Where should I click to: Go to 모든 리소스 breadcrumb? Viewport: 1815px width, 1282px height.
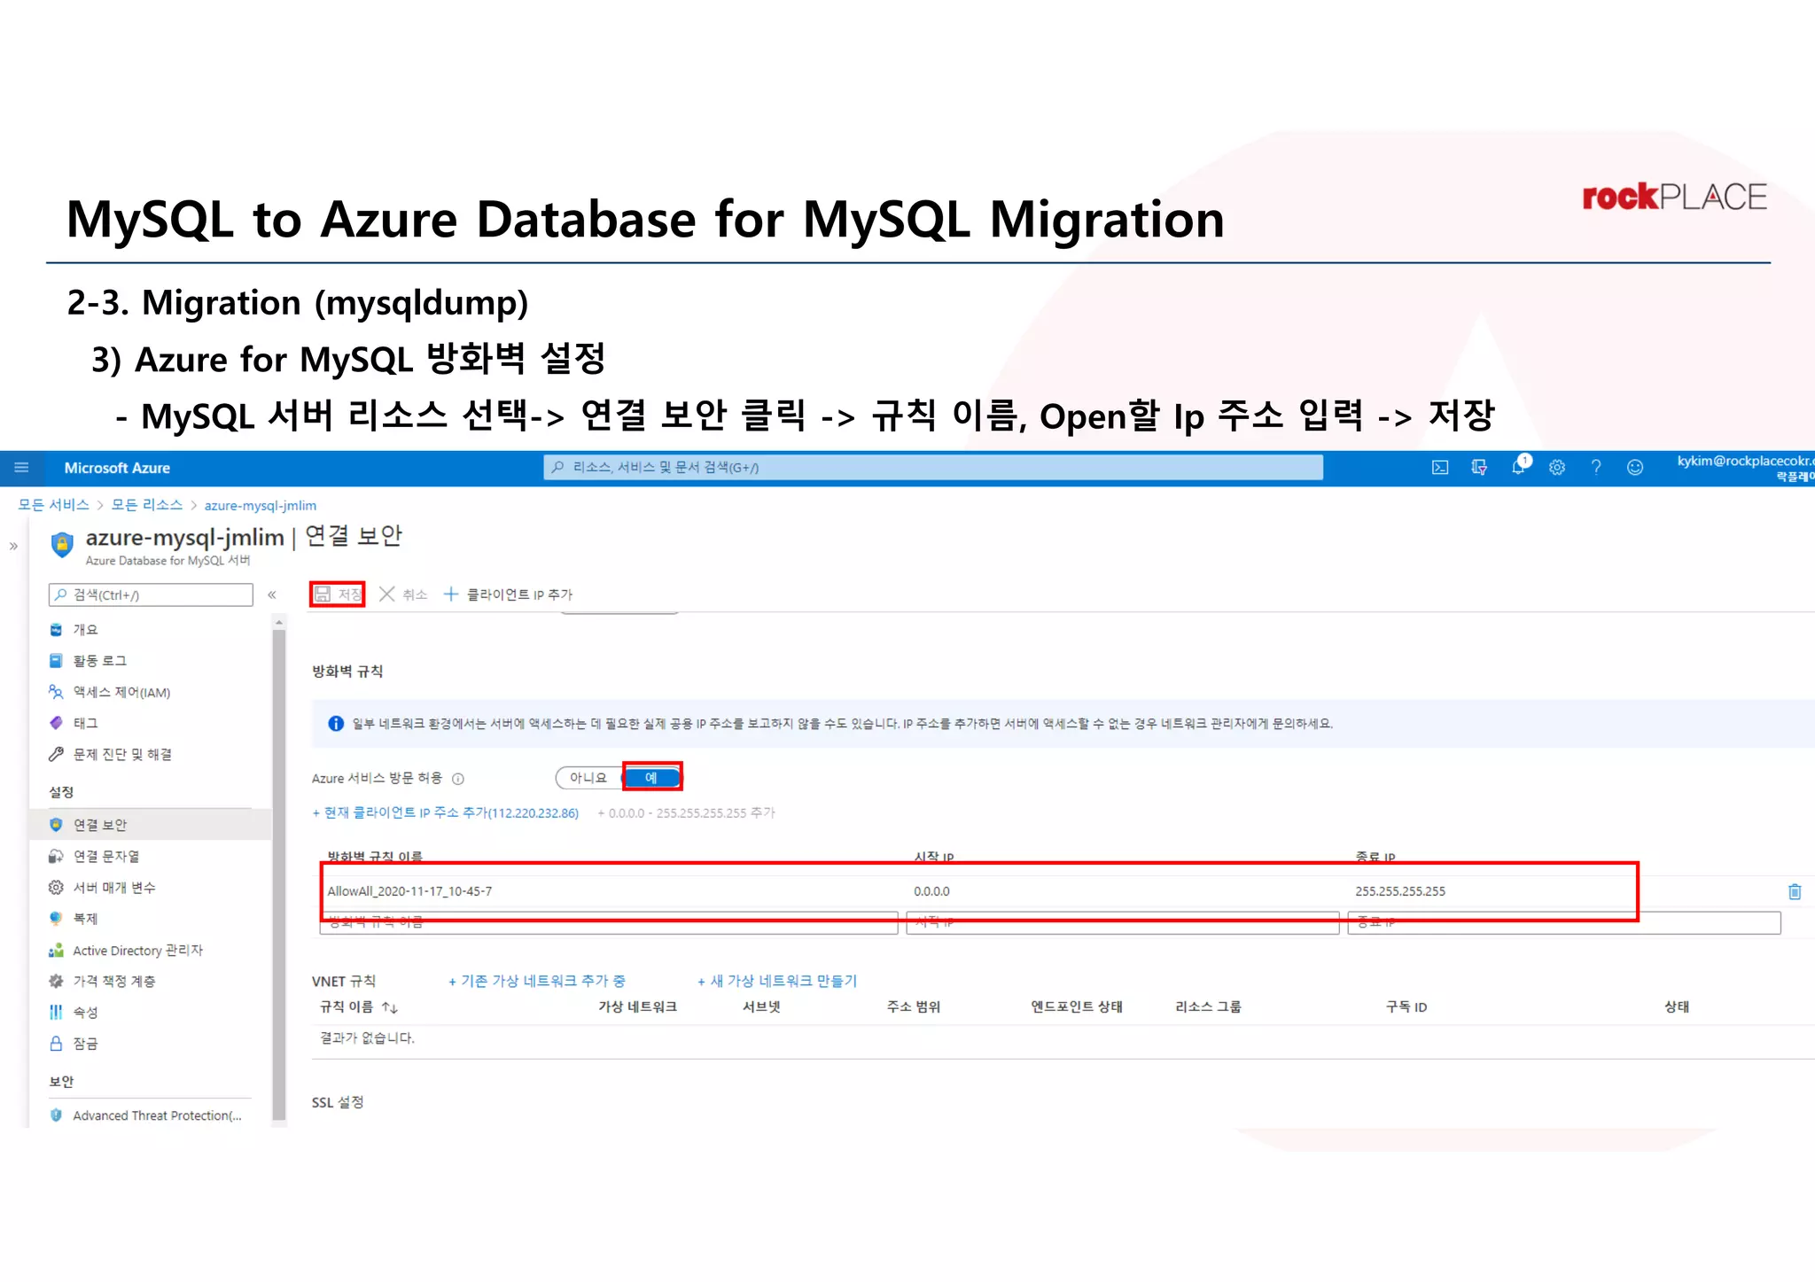click(146, 505)
